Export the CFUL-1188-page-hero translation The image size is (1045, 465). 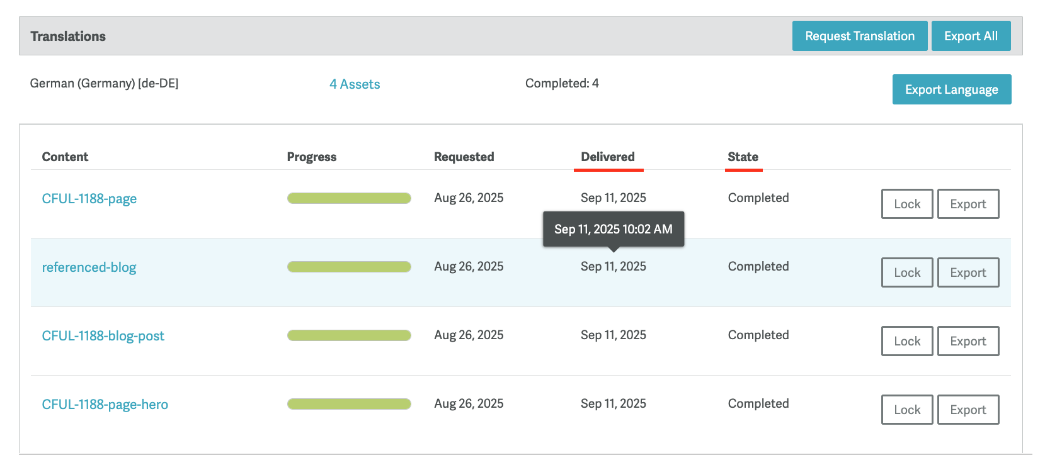[968, 410]
